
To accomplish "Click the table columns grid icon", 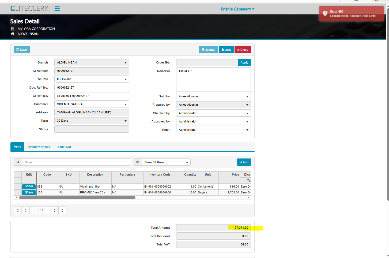I will (x=138, y=162).
